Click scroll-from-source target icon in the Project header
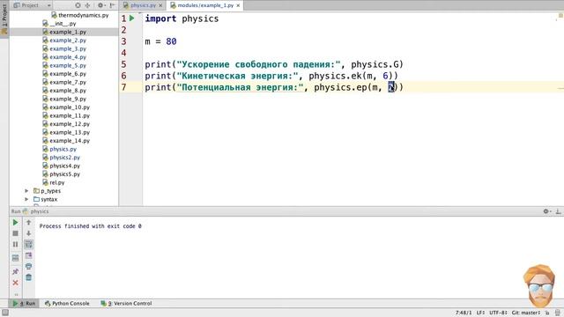The height and width of the screenshot is (317, 564). point(78,5)
